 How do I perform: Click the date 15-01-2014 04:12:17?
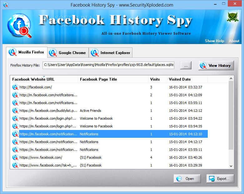[186, 142]
